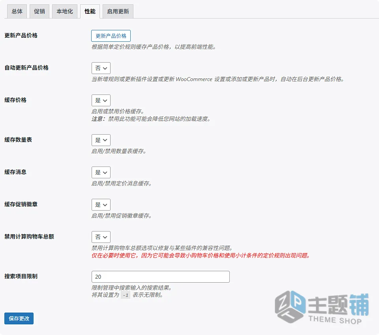Click the 缓存数量表 label
379x335 pixels.
[x=18, y=140]
